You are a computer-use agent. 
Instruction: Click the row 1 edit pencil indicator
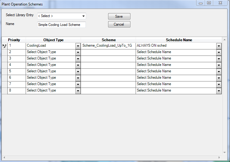[4, 46]
